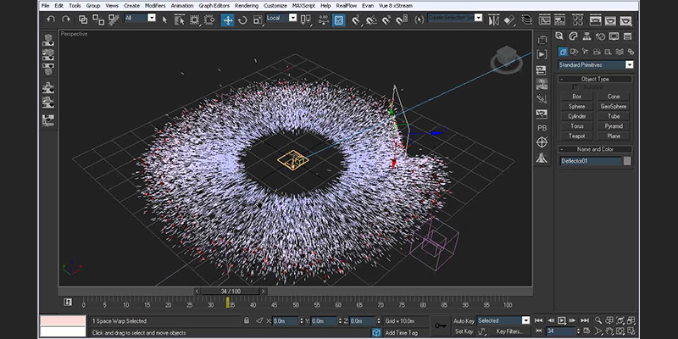
Task: Activate the Select and Scale tool
Action: [258, 19]
